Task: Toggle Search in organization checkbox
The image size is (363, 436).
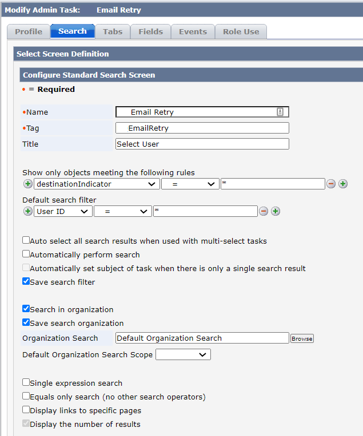Action: (26, 309)
